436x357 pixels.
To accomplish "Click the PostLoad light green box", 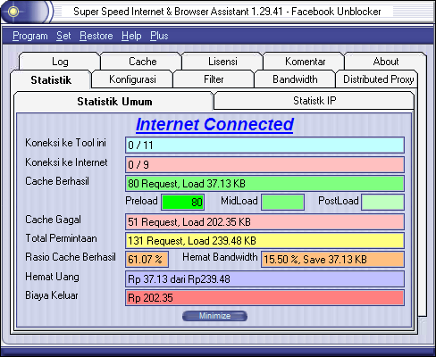I will point(382,203).
